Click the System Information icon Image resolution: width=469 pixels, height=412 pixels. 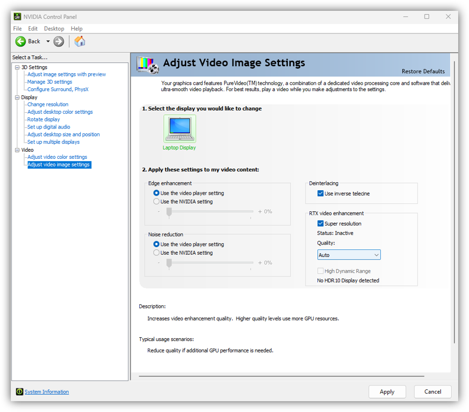[x=19, y=391]
